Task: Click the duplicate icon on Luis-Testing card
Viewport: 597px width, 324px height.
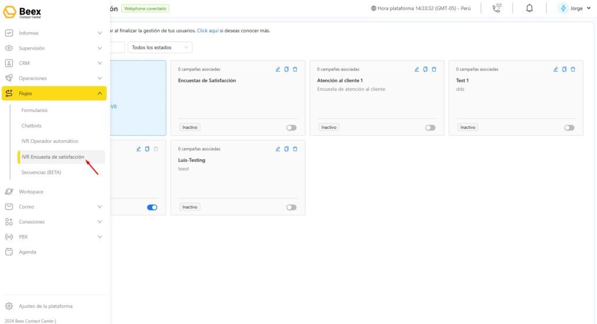Action: pos(286,149)
